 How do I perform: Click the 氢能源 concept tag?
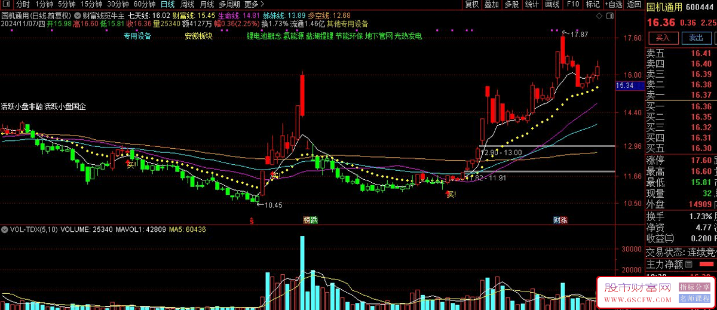293,36
